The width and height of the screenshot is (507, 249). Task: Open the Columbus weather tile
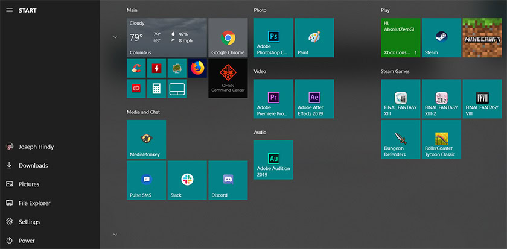pyautogui.click(x=167, y=38)
